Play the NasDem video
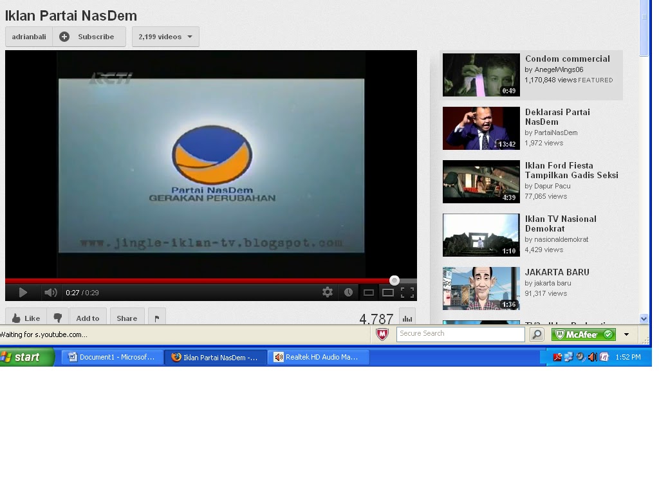 23,293
